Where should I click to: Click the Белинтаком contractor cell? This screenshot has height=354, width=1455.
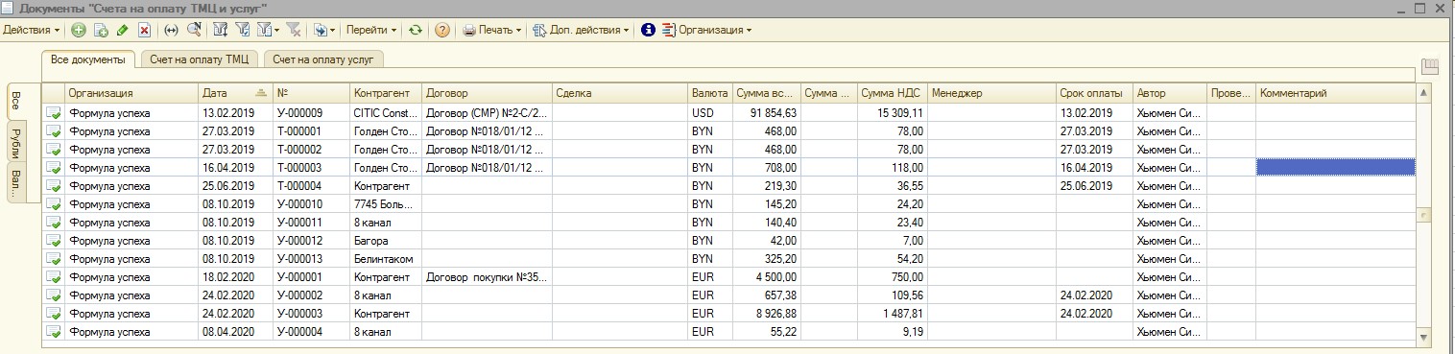point(386,259)
